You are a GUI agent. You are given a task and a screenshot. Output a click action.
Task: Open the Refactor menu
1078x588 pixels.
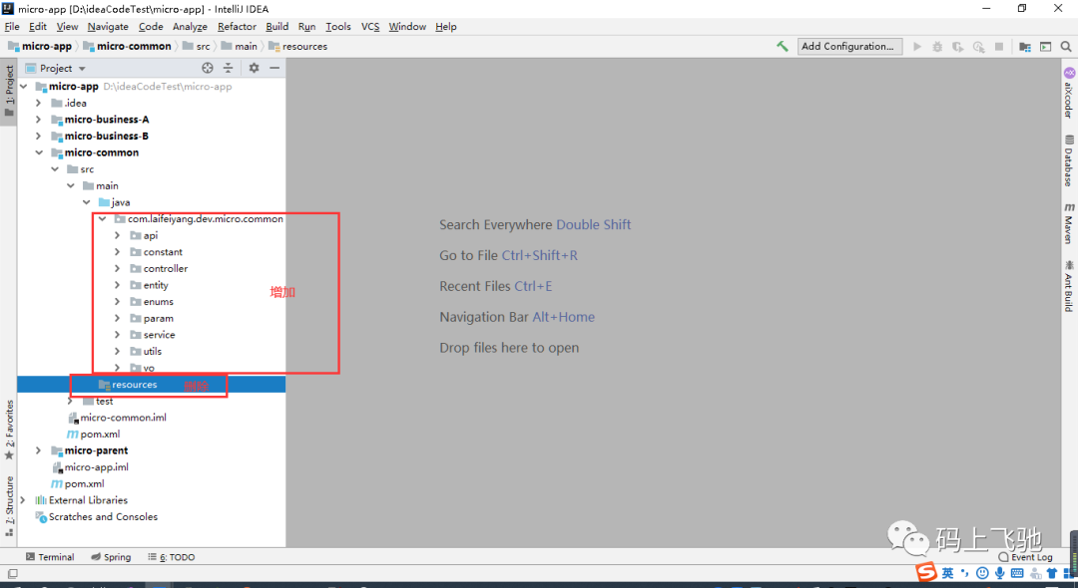[x=237, y=27]
